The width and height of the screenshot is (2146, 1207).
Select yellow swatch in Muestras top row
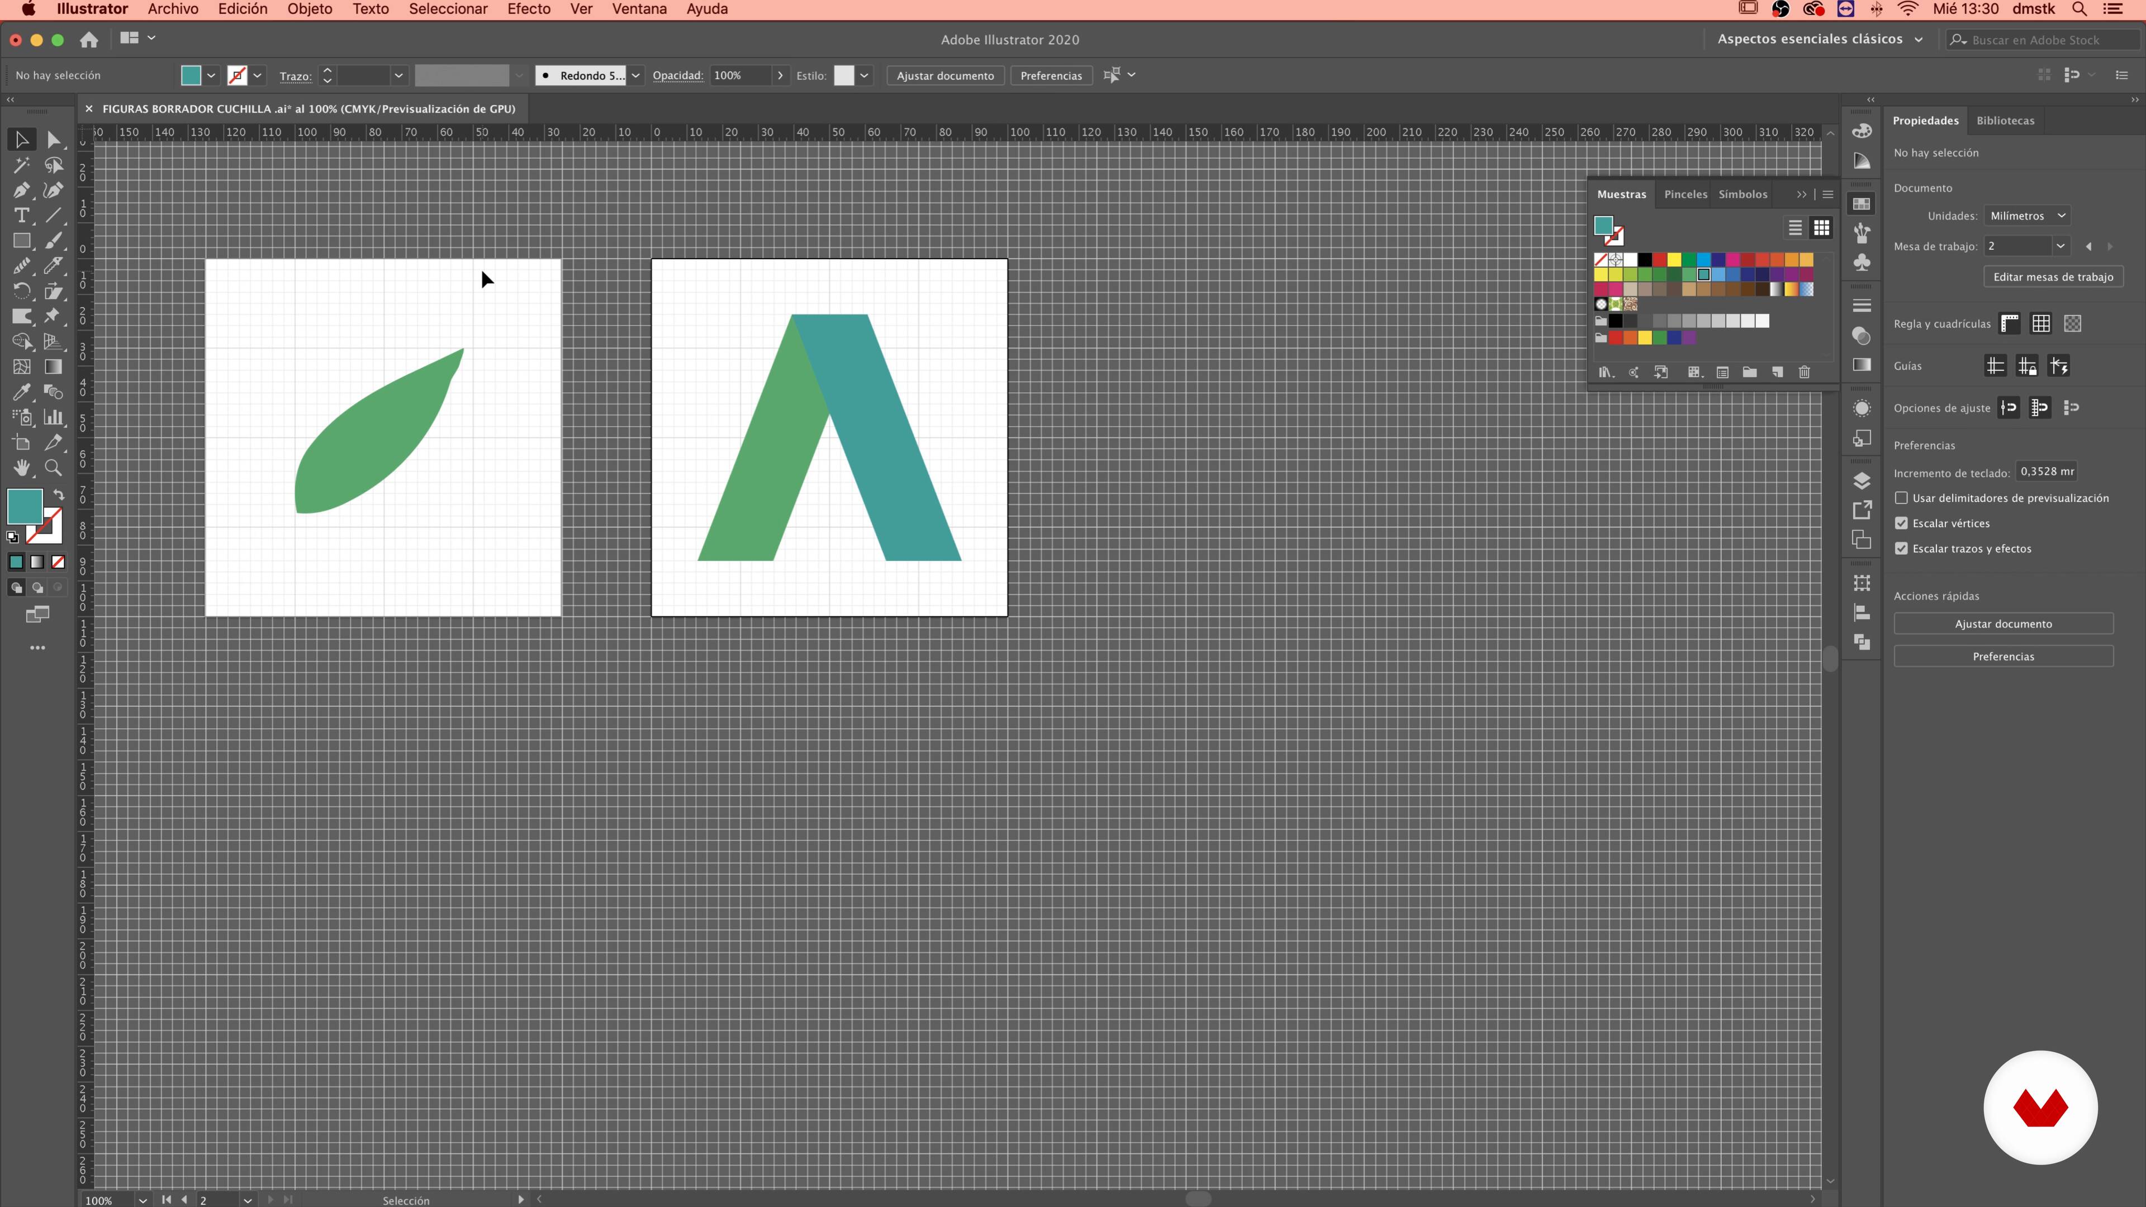(x=1674, y=260)
